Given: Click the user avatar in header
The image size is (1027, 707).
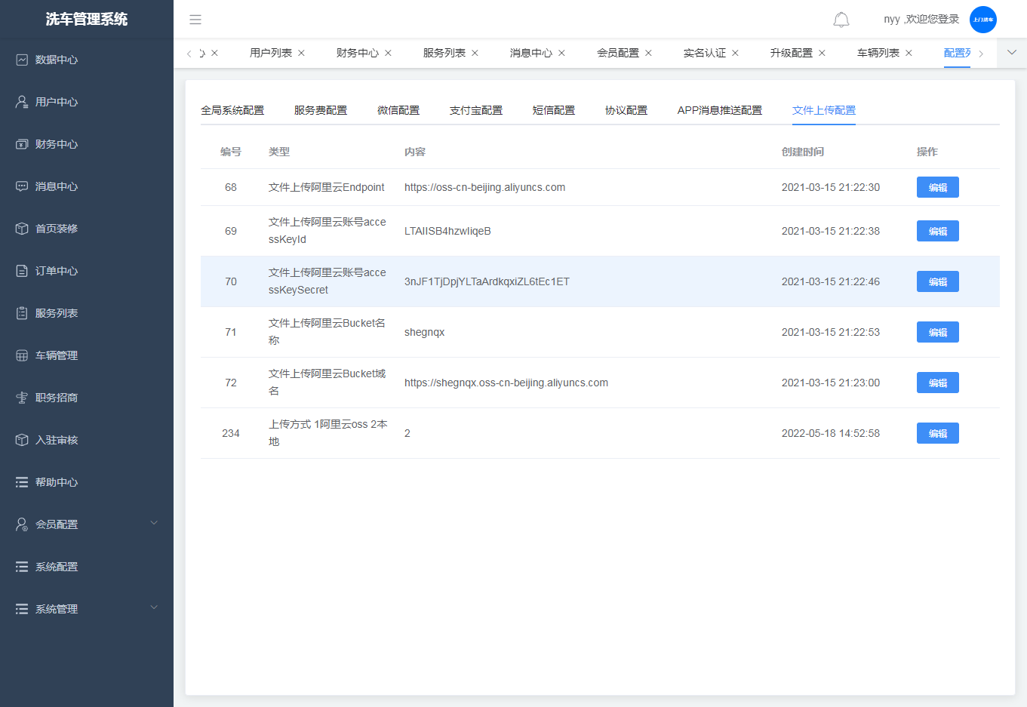Looking at the screenshot, I should point(982,20).
